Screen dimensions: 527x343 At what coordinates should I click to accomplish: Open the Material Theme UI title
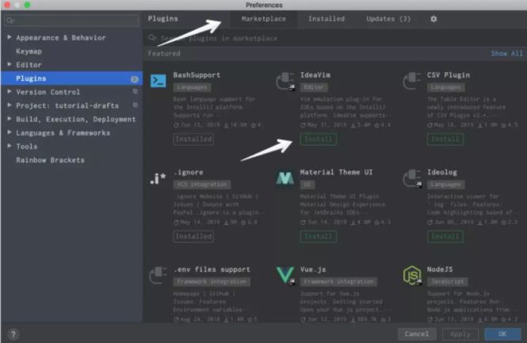click(x=336, y=172)
